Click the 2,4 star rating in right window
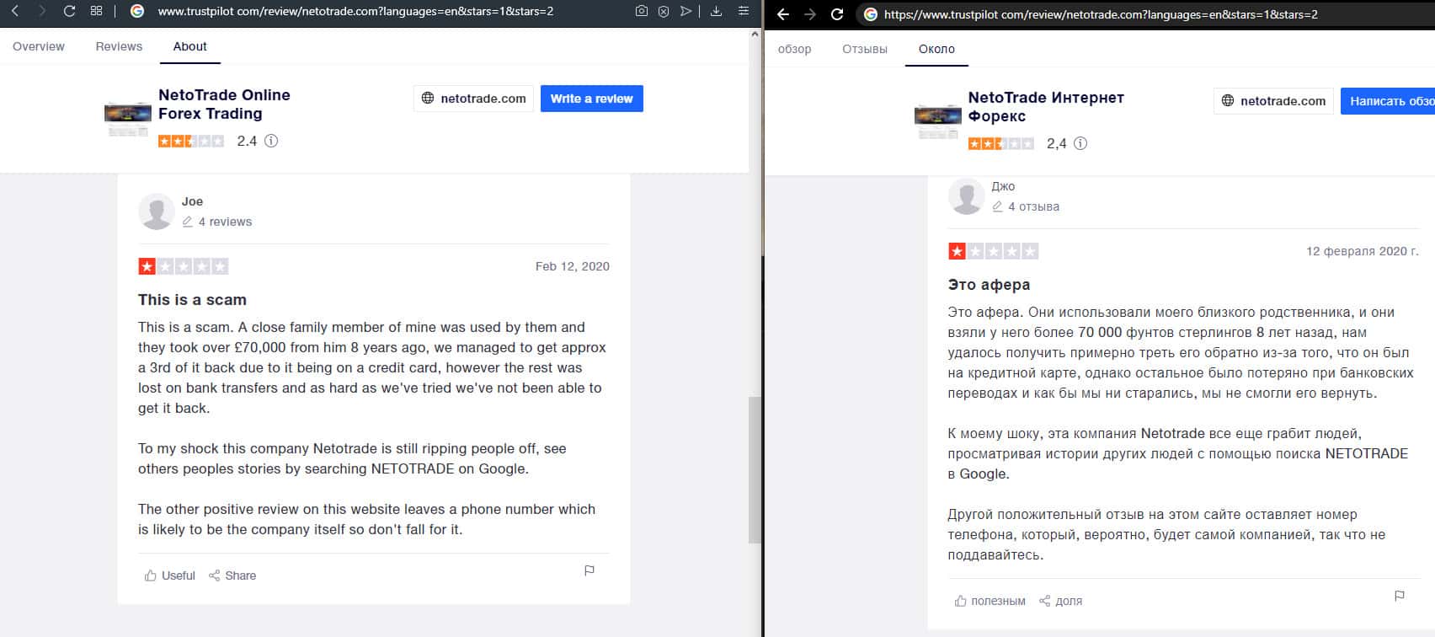This screenshot has height=637, width=1435. [x=1001, y=144]
